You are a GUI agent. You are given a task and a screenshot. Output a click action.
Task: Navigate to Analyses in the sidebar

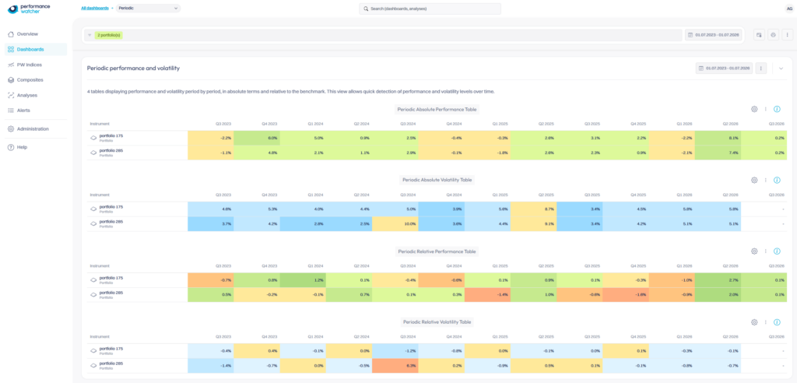[27, 95]
